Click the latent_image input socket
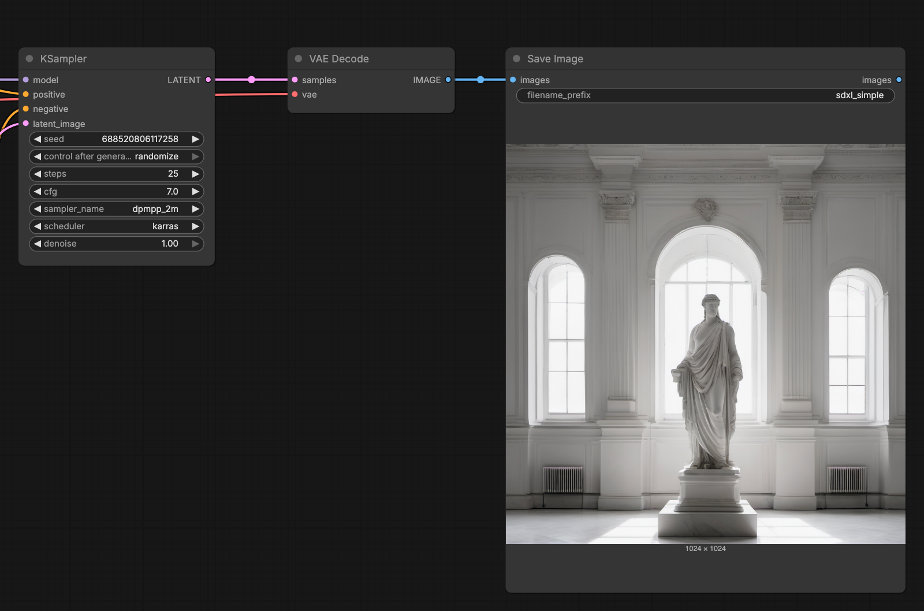Viewport: 924px width, 611px height. click(x=26, y=123)
